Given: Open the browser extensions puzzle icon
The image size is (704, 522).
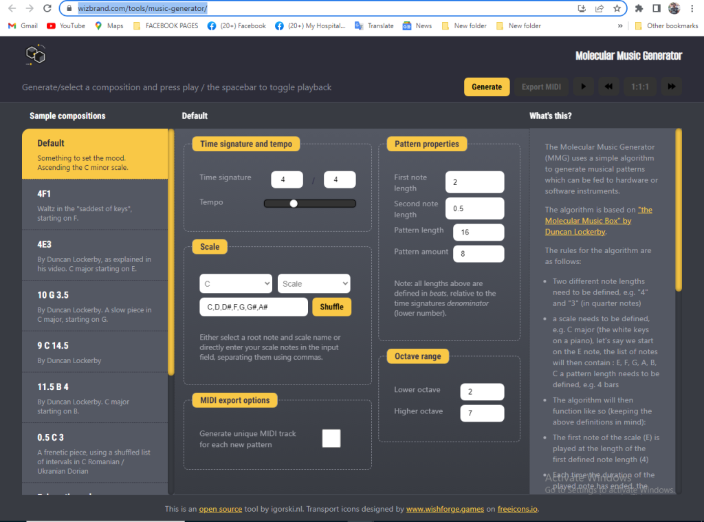Looking at the screenshot, I should [639, 8].
